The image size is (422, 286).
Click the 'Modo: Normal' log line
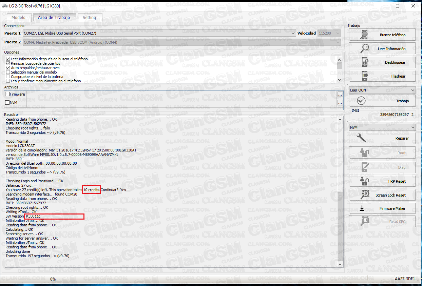[x=17, y=141]
